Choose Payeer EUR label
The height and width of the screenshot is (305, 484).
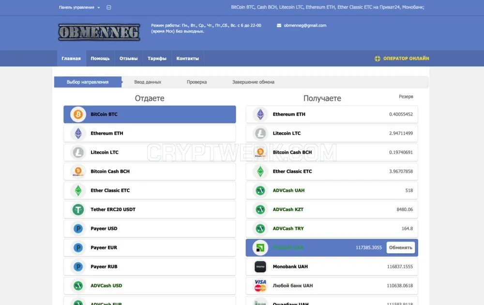pyautogui.click(x=104, y=247)
